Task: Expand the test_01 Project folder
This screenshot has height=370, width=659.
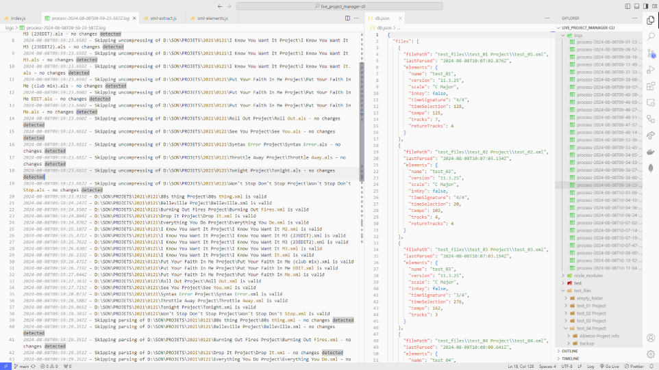Action: coord(599,306)
